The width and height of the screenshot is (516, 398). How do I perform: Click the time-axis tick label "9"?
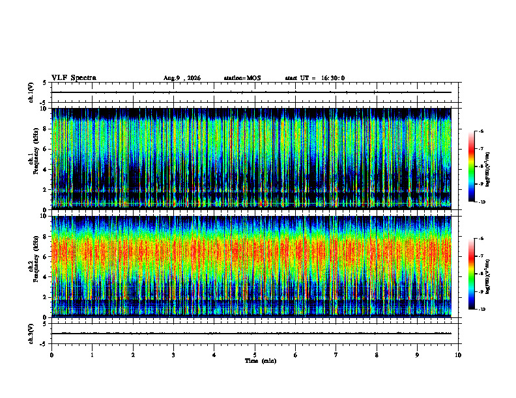click(417, 355)
